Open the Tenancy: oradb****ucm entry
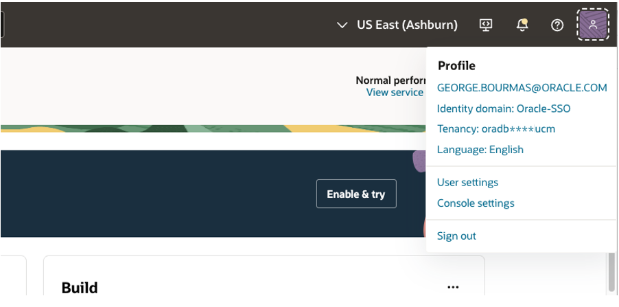 [x=496, y=129]
